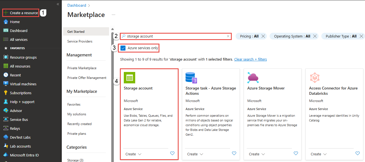
Task: Collapse the left navigation pane
Action: click(58, 4)
